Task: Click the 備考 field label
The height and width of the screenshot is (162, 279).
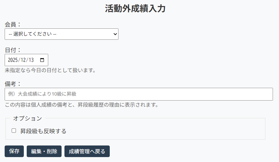Action: pos(13,84)
